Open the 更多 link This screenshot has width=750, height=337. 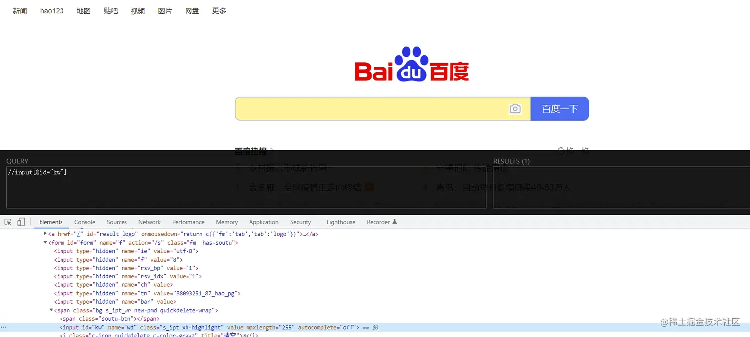(x=219, y=11)
